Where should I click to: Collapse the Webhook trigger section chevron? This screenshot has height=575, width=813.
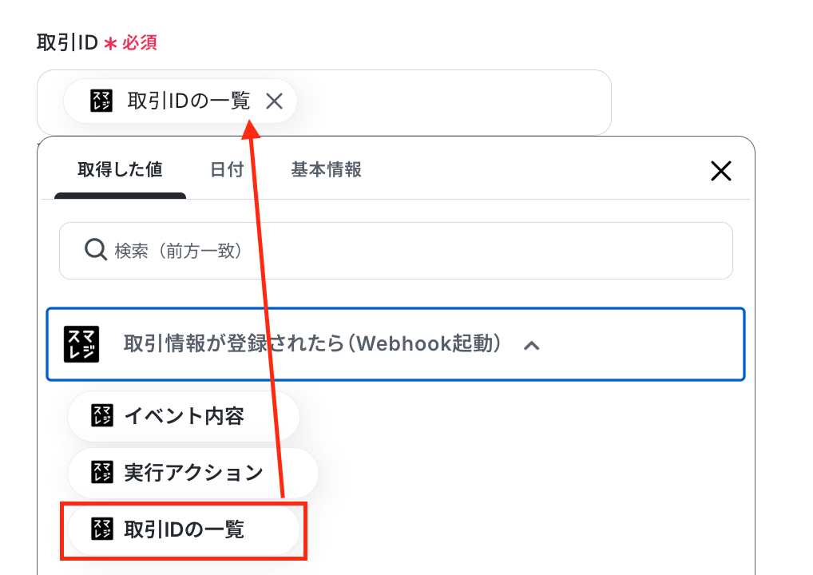click(x=531, y=345)
